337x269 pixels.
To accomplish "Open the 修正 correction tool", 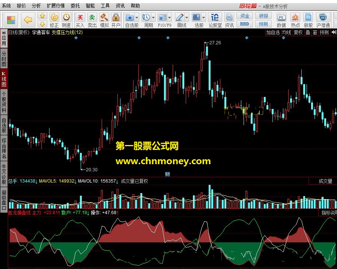I will click(x=54, y=20).
